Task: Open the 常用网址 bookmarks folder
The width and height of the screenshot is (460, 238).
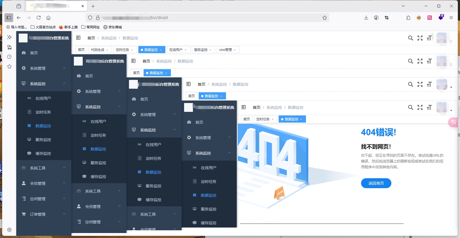Action: coord(91,27)
